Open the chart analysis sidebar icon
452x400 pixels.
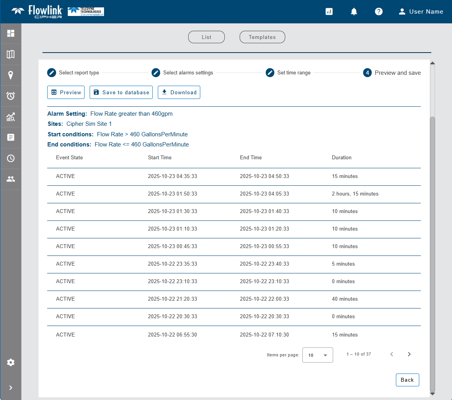coord(11,117)
